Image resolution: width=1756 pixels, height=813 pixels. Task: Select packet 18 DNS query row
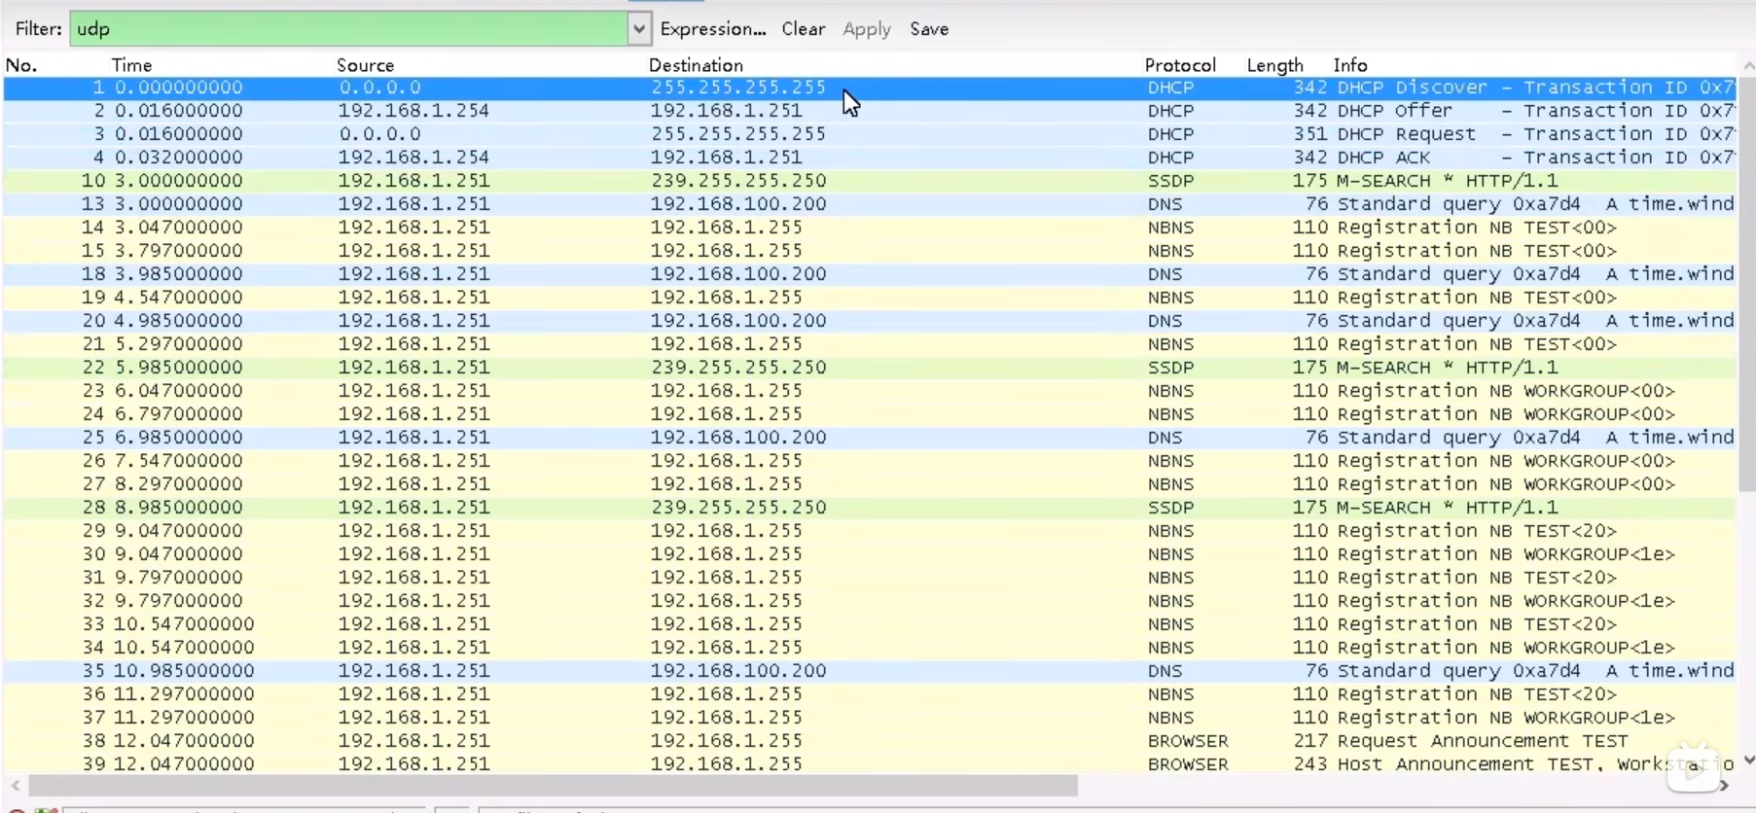(870, 274)
